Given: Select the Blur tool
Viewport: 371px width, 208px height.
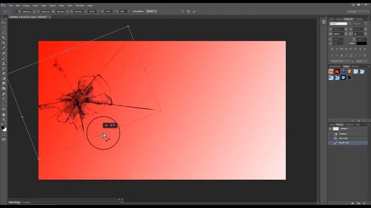Looking at the screenshot, I should [3, 84].
